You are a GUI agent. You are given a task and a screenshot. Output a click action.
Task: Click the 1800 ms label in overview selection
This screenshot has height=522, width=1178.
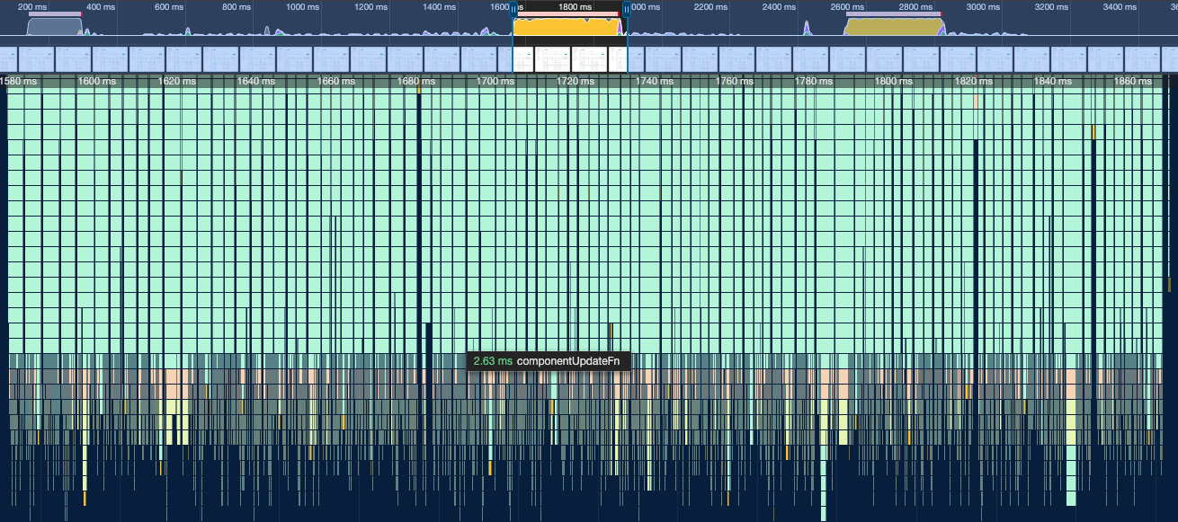click(575, 7)
